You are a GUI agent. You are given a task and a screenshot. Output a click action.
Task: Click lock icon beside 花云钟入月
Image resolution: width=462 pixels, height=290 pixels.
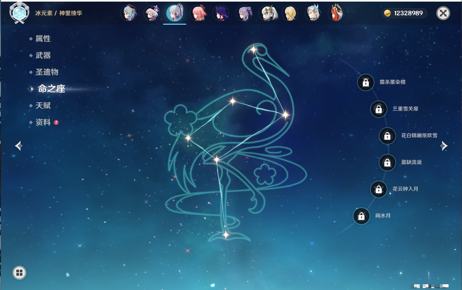[378, 189]
